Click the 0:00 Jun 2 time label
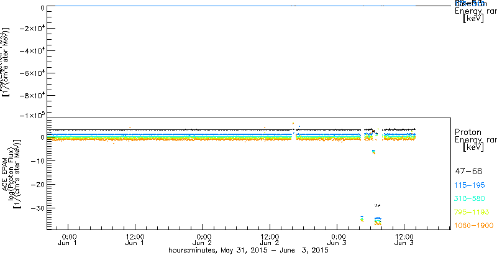Viewport: 497px width, 255px height. (x=203, y=239)
